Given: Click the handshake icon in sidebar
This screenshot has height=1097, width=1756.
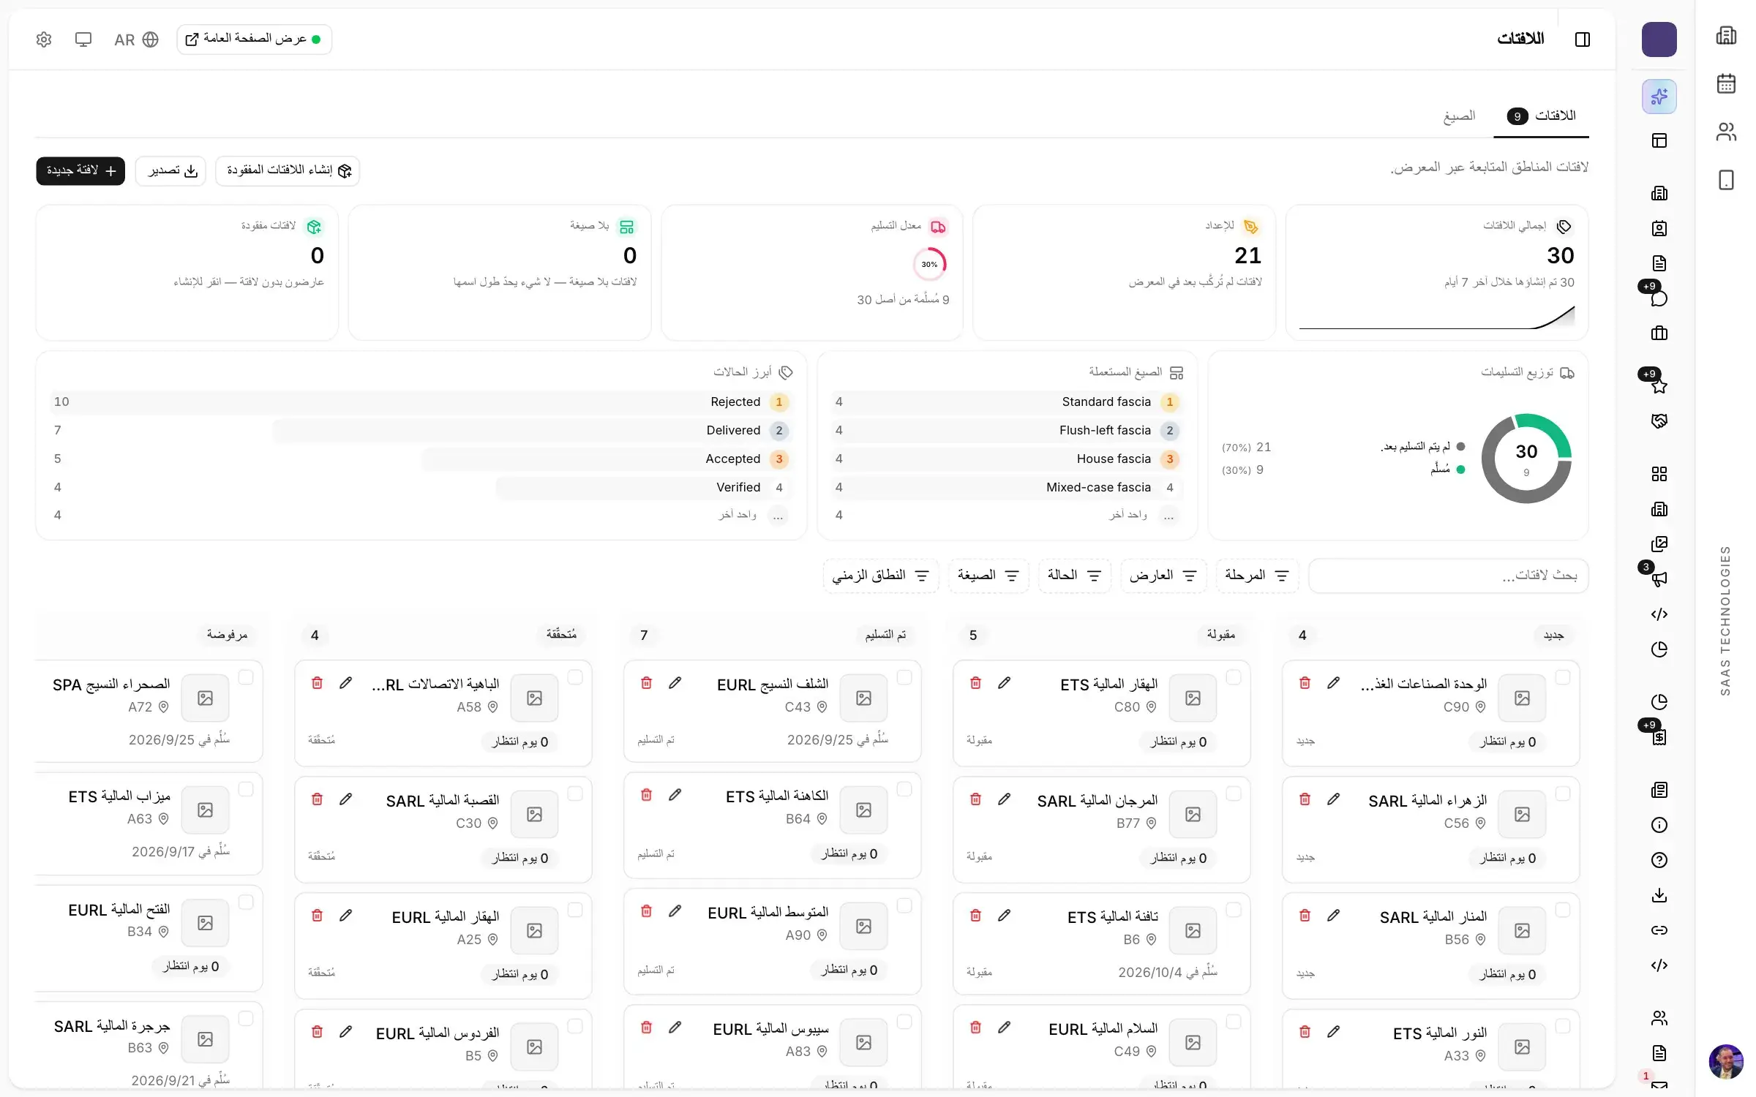Looking at the screenshot, I should pyautogui.click(x=1659, y=421).
